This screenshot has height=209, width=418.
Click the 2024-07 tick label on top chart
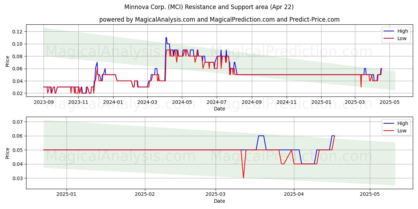coord(216,102)
